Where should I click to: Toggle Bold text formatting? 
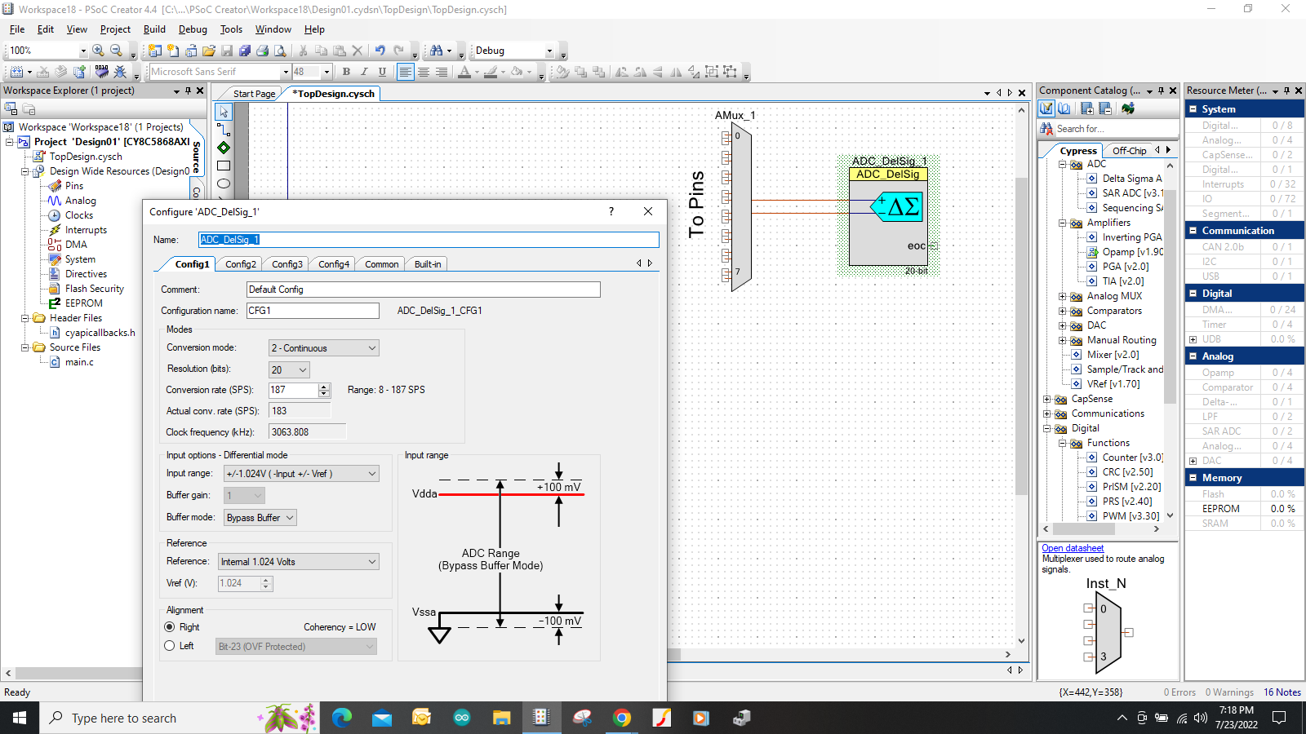click(346, 72)
